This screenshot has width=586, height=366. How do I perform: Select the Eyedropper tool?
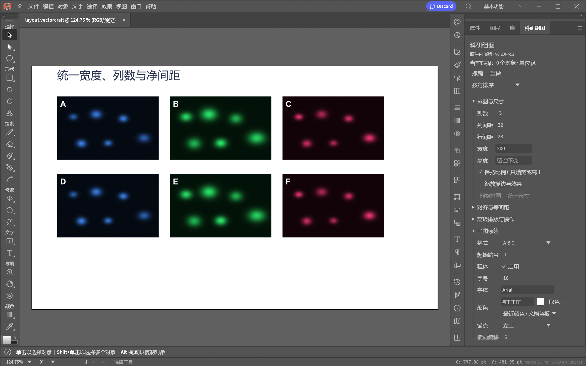pos(9,326)
